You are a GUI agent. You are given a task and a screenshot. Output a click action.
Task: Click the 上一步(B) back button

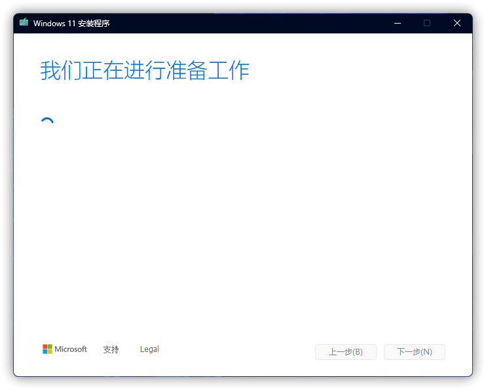click(346, 352)
